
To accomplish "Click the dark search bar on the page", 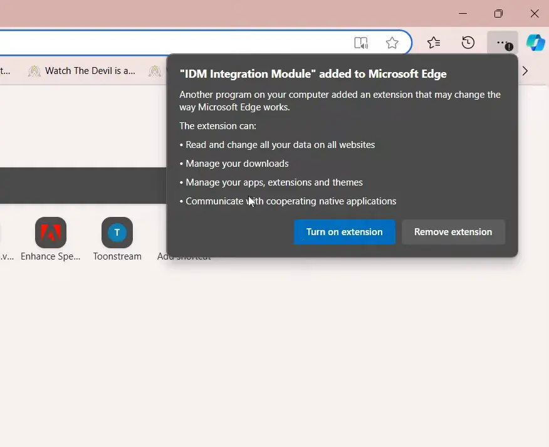I will pyautogui.click(x=81, y=186).
